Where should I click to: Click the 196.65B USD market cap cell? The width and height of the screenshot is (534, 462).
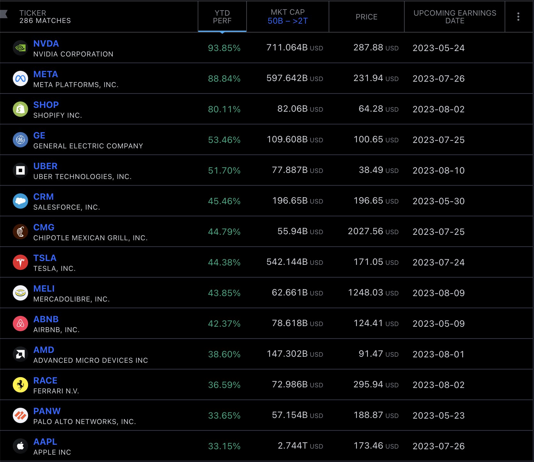click(x=298, y=201)
